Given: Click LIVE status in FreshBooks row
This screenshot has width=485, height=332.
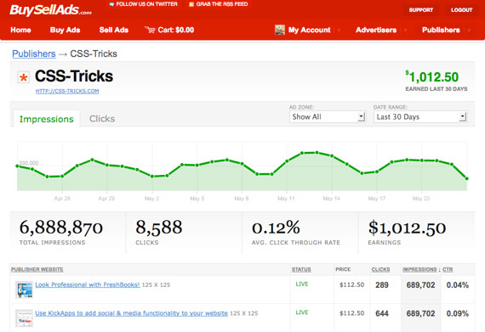Looking at the screenshot, I should click(302, 284).
